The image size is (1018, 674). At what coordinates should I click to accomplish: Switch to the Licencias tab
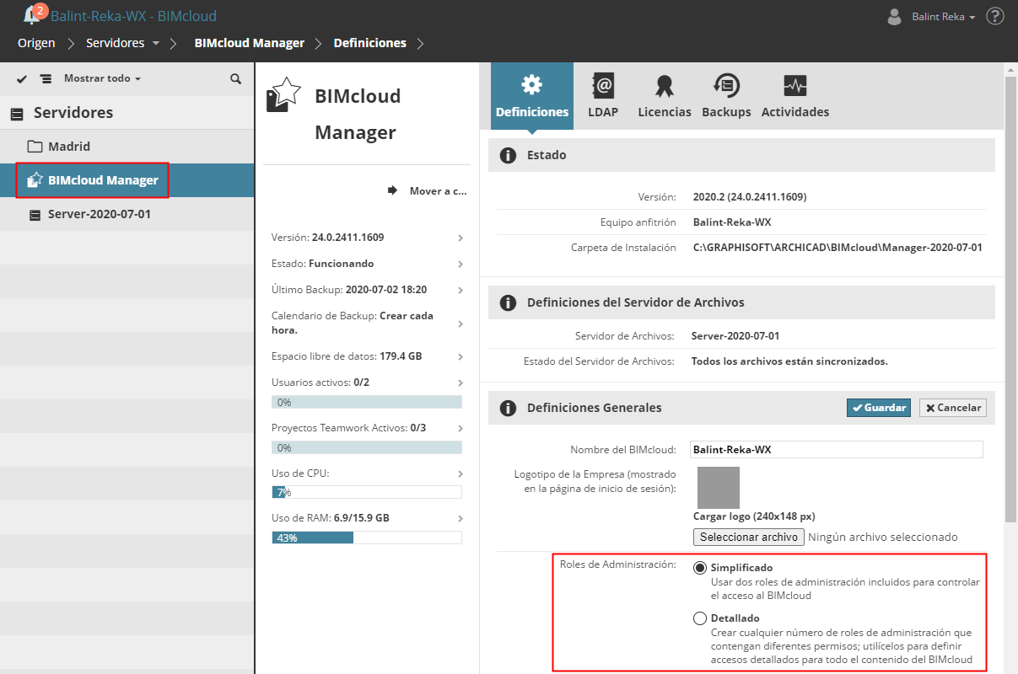click(x=665, y=96)
